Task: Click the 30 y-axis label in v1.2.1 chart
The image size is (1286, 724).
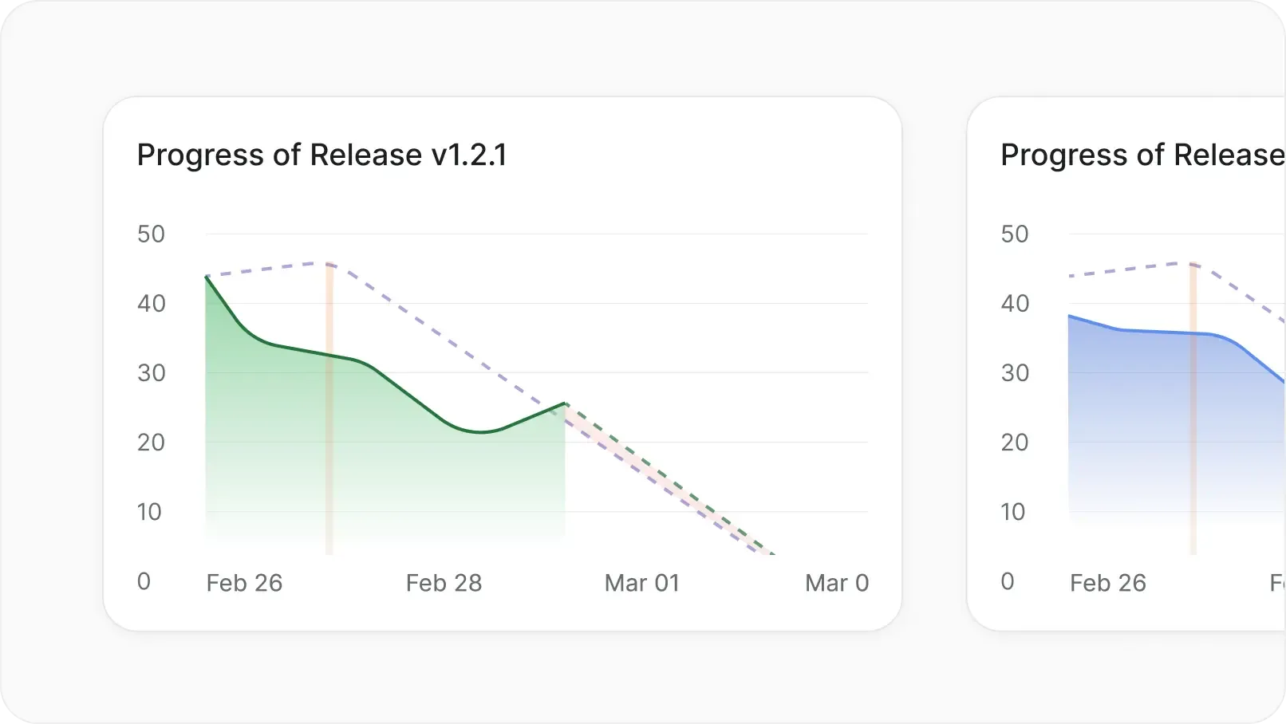Action: click(x=151, y=373)
